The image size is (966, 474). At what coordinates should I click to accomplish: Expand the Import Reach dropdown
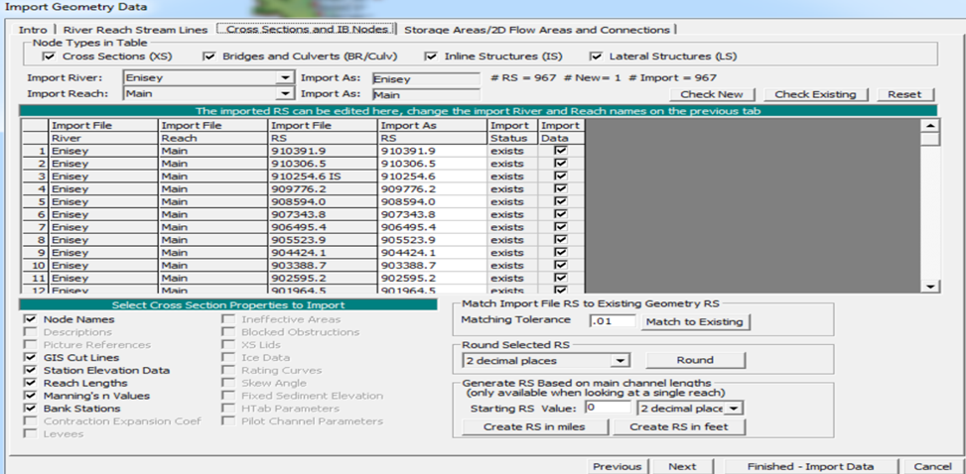coord(286,94)
